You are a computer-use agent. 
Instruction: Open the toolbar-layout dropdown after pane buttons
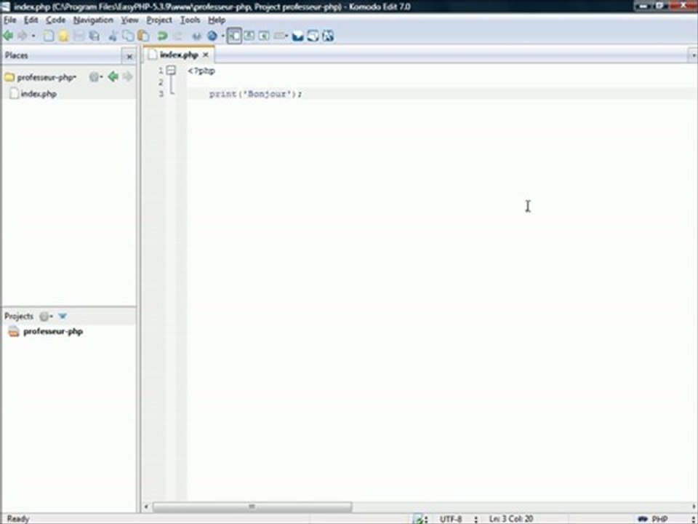(x=281, y=36)
